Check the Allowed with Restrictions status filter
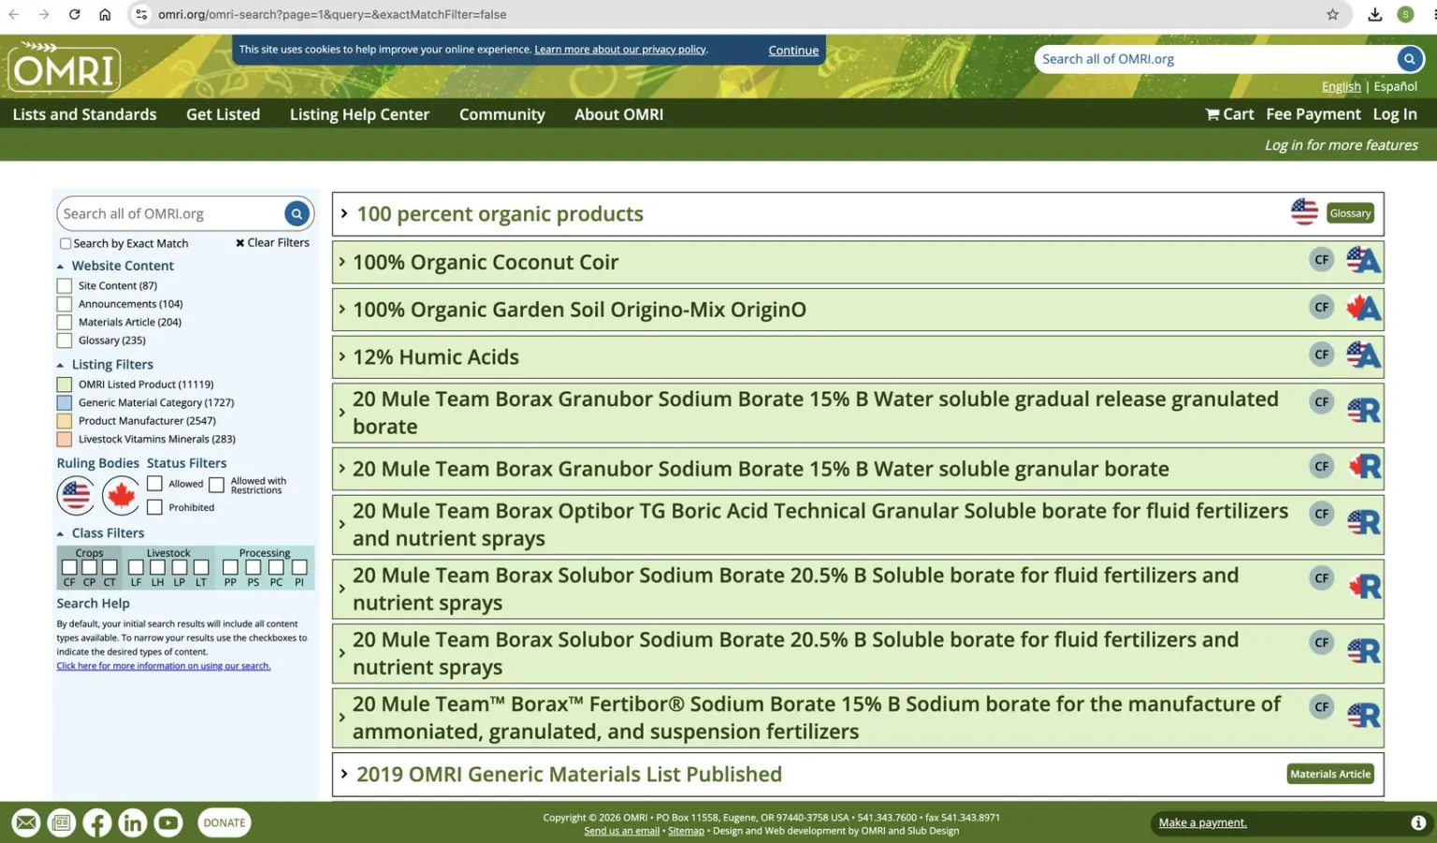 point(217,485)
